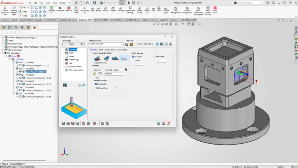Image resolution: width=298 pixels, height=168 pixels.
Task: Check the Facemill_50mm_Hatch T1 (1) checkbox
Action: 20,65
